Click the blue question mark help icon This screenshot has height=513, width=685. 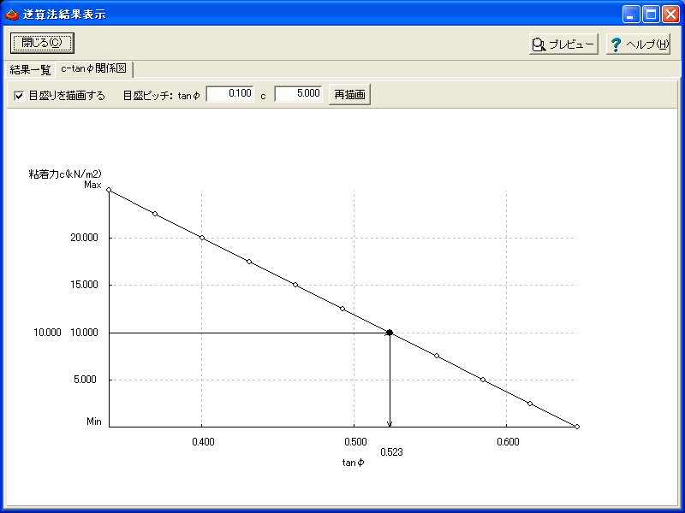(616, 44)
